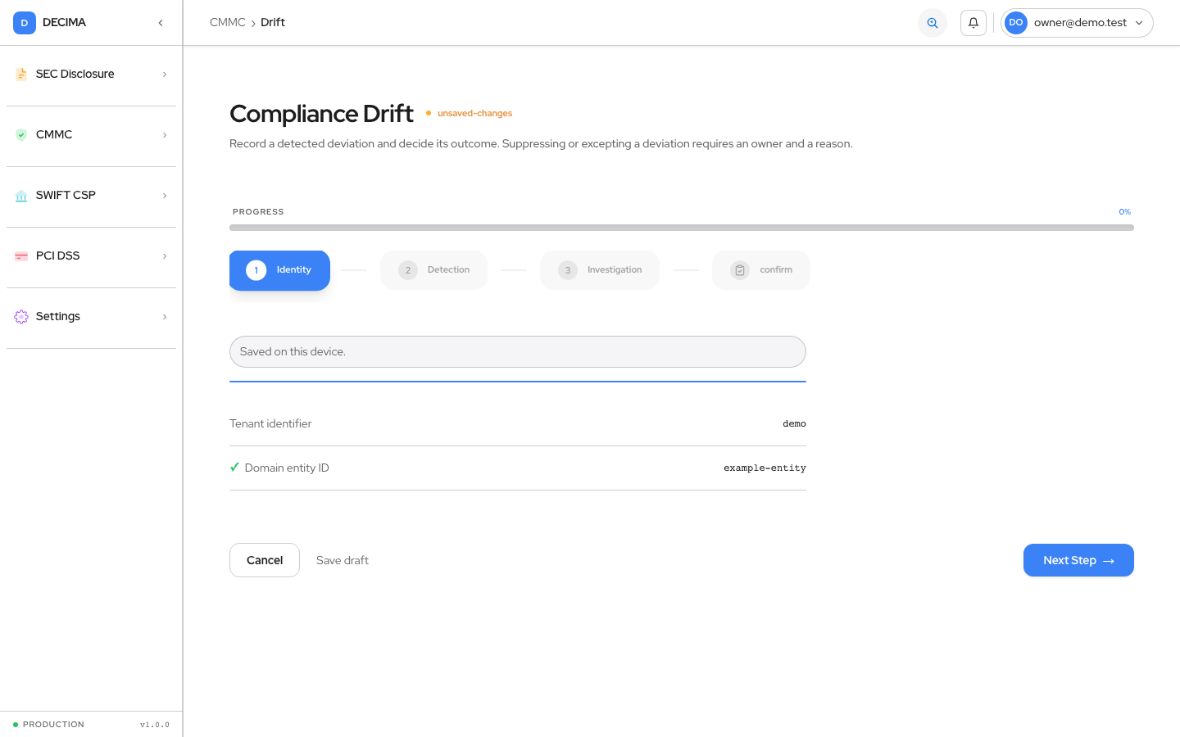Click the SEC Disclosure document icon
The width and height of the screenshot is (1180, 737).
(x=21, y=75)
